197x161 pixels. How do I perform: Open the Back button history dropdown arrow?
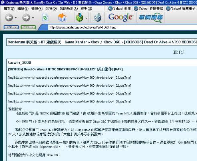16,18
